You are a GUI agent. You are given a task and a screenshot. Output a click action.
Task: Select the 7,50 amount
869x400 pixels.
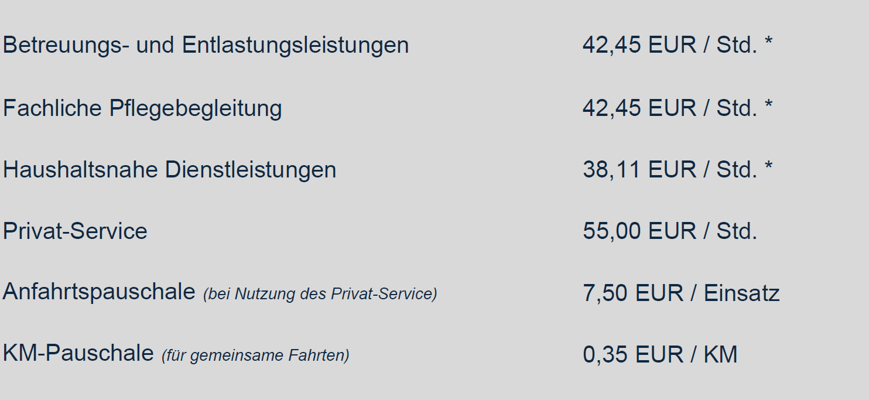605,293
